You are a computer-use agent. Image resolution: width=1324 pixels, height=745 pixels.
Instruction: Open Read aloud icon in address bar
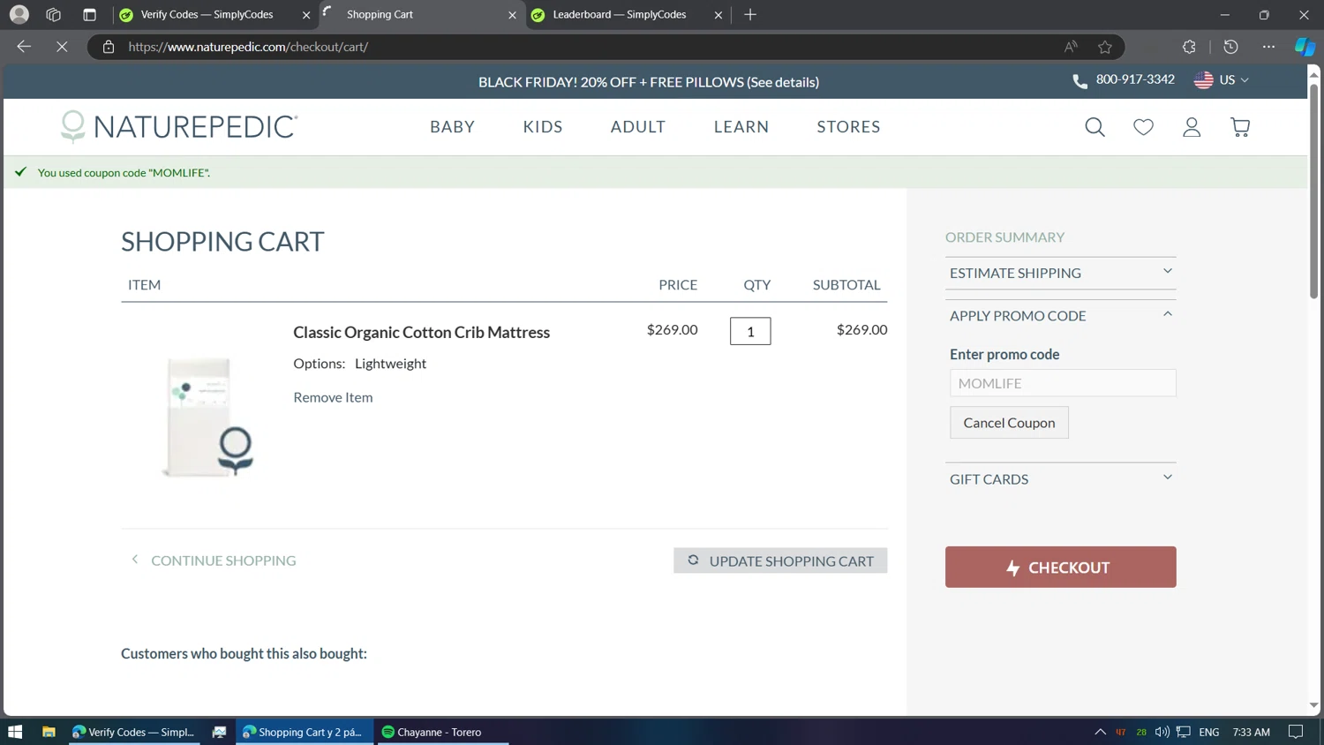[1071, 47]
